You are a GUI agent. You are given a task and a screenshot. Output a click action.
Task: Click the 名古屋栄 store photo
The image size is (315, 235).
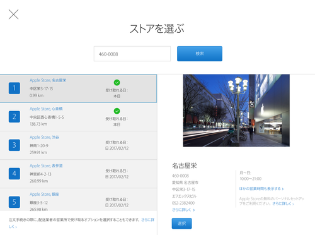(x=236, y=111)
